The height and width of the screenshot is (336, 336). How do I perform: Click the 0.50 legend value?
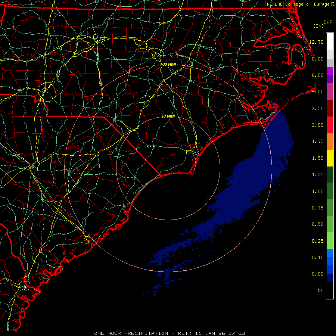coord(318,224)
